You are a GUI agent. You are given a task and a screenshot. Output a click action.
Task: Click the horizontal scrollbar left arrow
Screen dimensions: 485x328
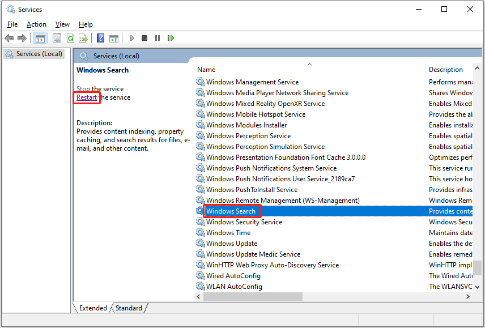click(x=198, y=296)
